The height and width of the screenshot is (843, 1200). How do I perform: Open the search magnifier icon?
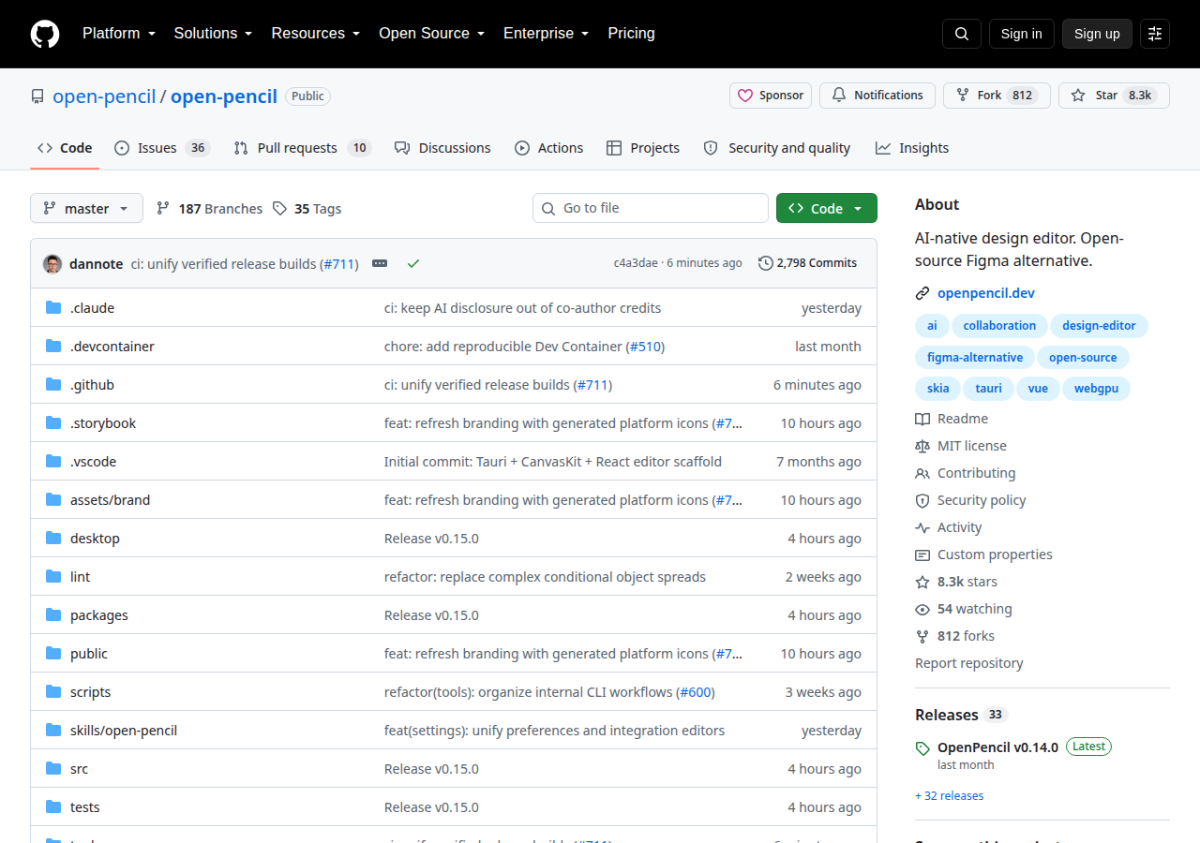pyautogui.click(x=962, y=34)
